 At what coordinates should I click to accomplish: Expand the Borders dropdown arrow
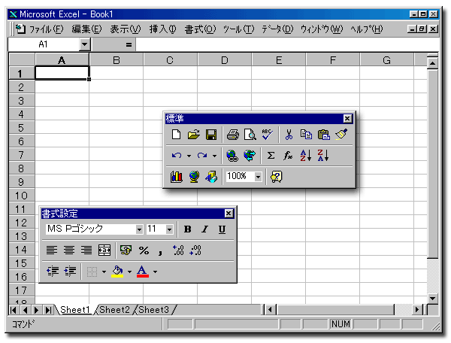[x=104, y=272]
